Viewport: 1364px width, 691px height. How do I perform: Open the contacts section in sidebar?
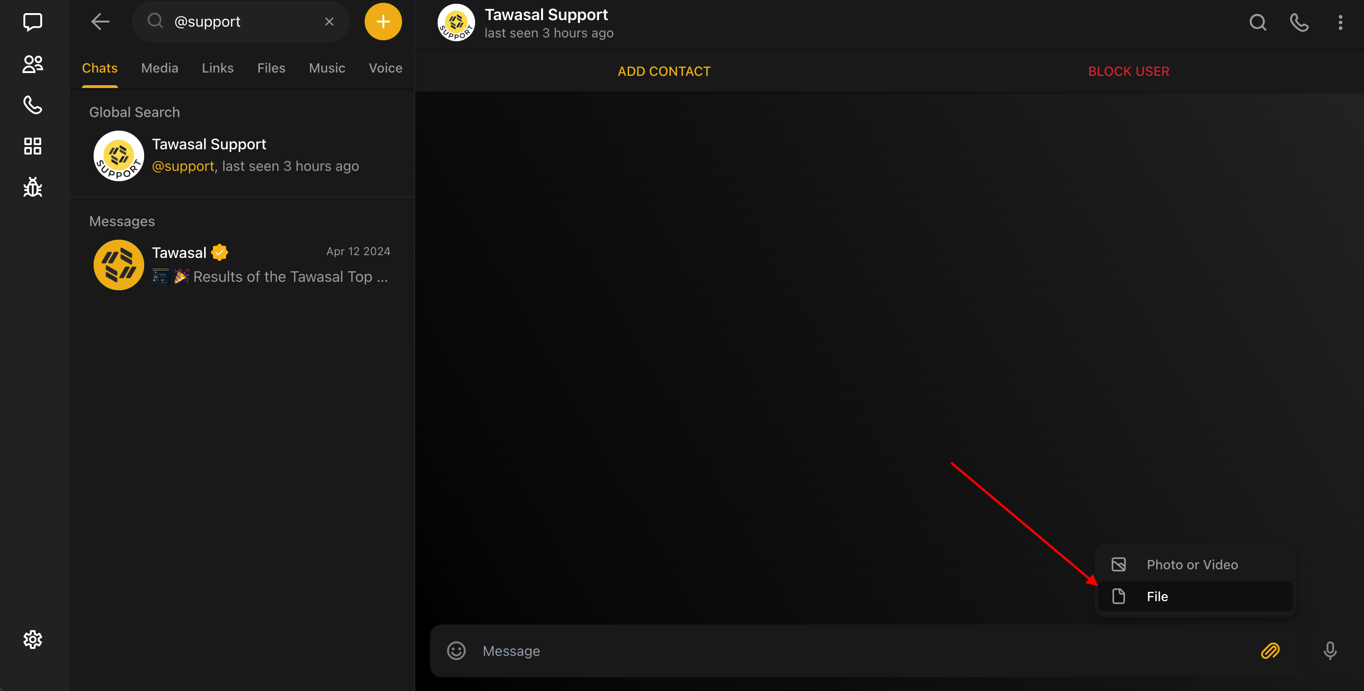[x=33, y=64]
